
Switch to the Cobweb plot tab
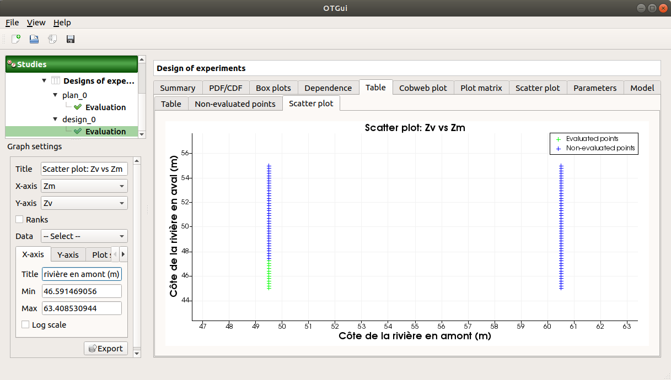pos(423,88)
